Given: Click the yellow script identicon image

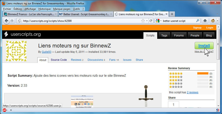Looking at the screenshot, I should pos(16,51).
